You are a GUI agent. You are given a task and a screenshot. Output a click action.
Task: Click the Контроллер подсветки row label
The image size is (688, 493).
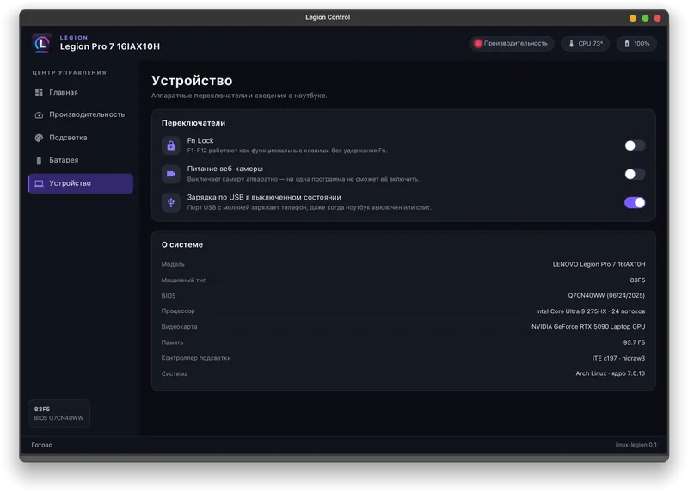196,358
